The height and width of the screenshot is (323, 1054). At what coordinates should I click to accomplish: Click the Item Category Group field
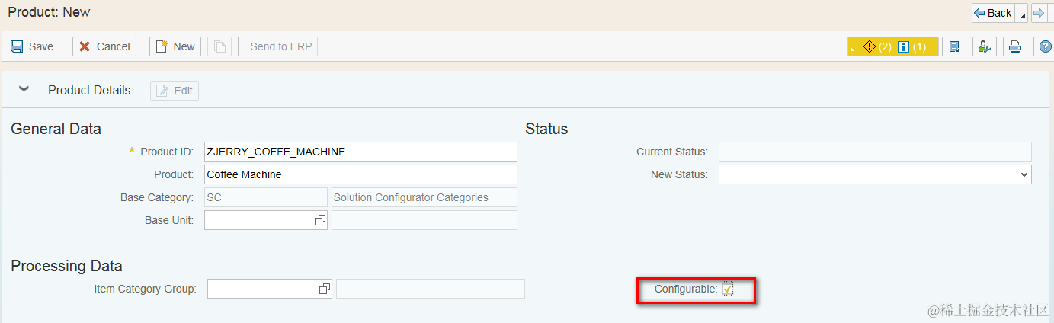(x=263, y=289)
